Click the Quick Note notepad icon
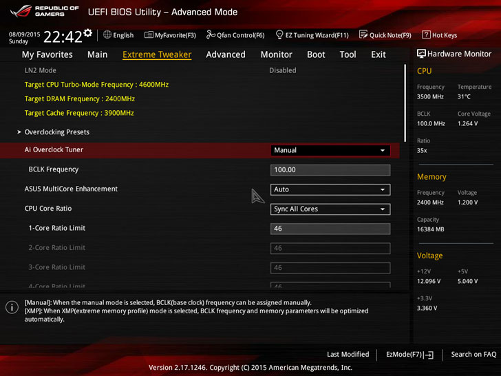 (363, 34)
